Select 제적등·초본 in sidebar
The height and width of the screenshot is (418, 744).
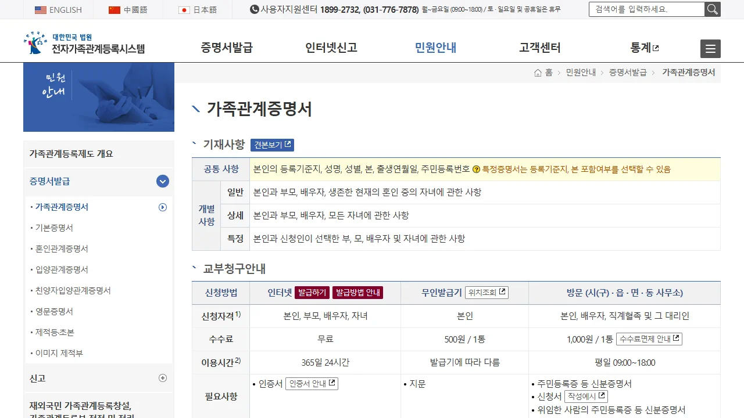click(55, 332)
